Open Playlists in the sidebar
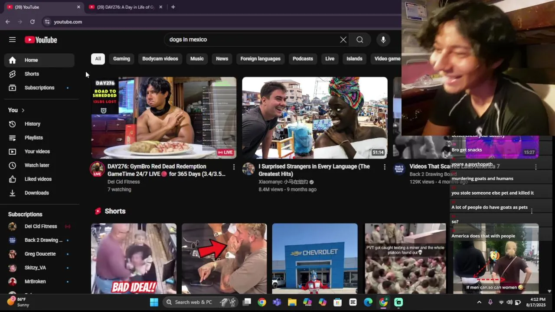Screen dimensions: 555x312 39,138
